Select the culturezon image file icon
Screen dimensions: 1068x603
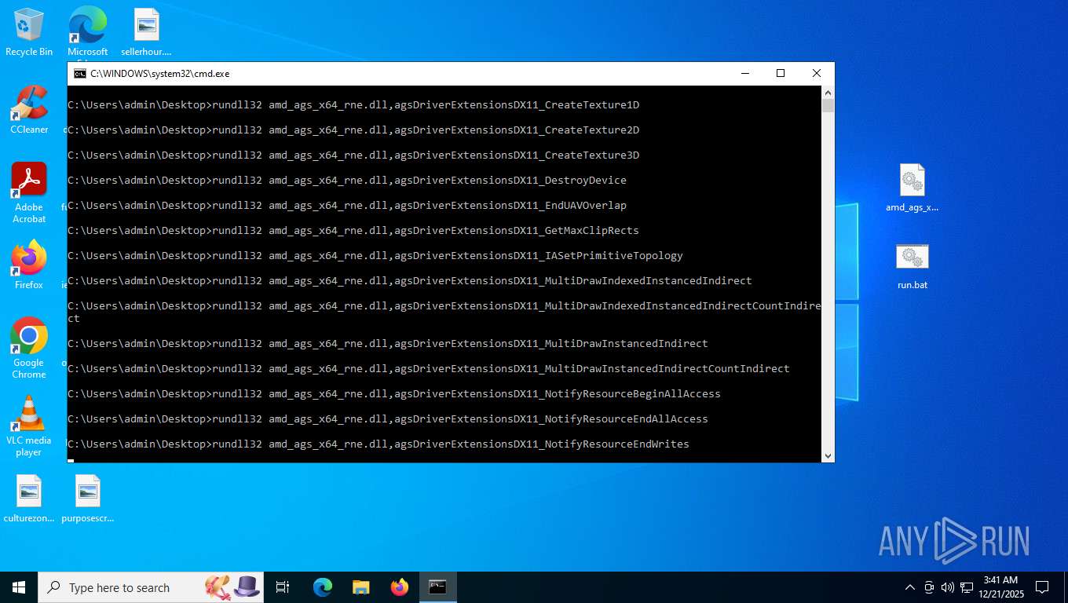click(x=29, y=499)
